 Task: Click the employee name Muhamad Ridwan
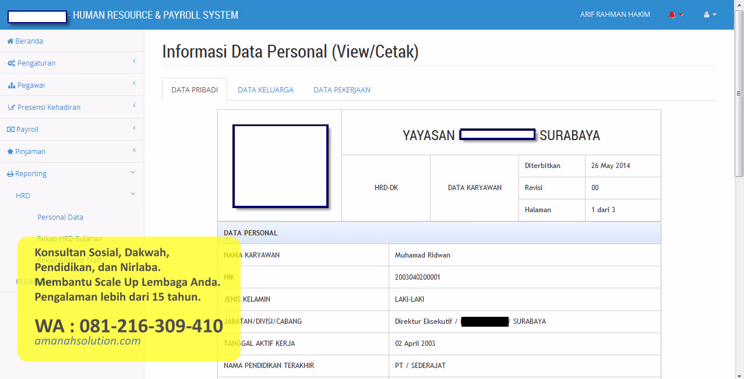422,255
